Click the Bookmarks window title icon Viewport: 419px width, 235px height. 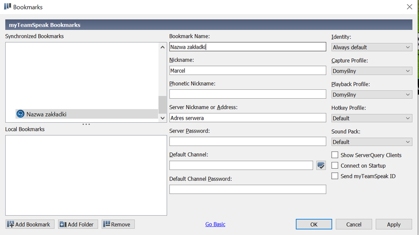(x=7, y=6)
